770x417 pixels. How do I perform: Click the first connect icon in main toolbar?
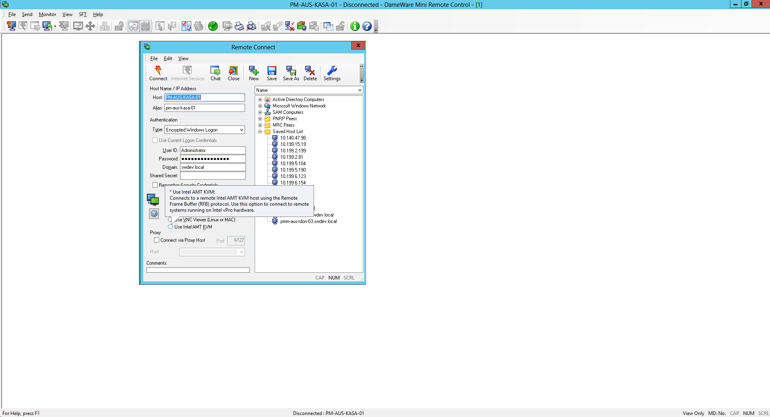[x=11, y=26]
